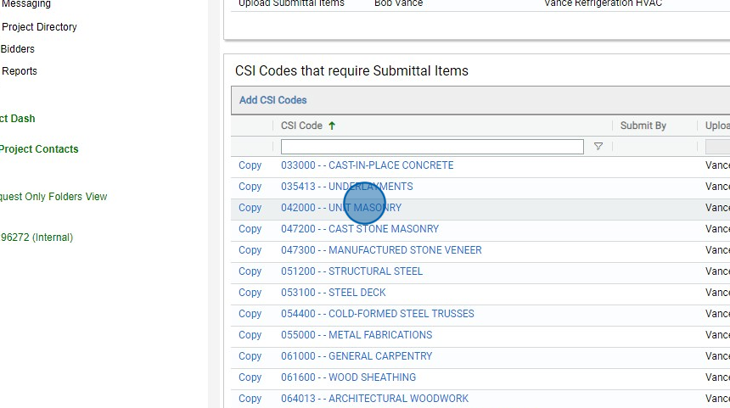Type in the CSI Code filter box

pyautogui.click(x=432, y=147)
